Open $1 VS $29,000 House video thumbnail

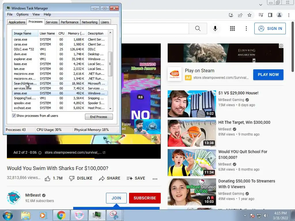(x=192, y=104)
